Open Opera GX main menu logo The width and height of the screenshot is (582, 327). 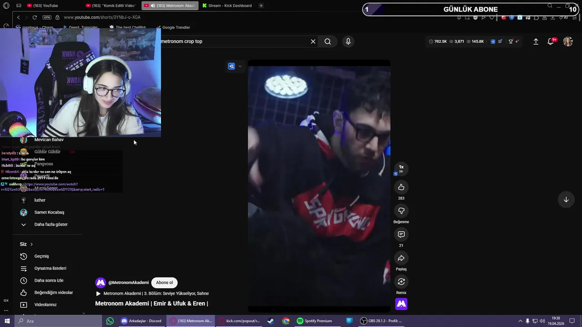[6, 5]
